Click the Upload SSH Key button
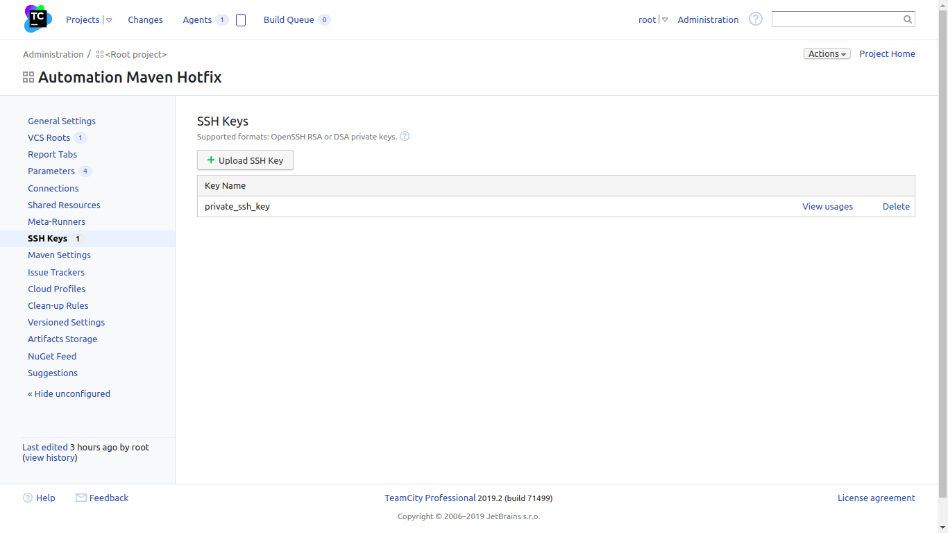Image resolution: width=948 pixels, height=533 pixels. tap(245, 160)
